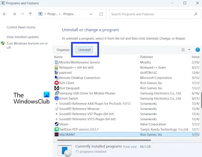Screen dimensions: 202x157
Task: Select the Samsung USB Driver icon
Action: (x=57, y=93)
